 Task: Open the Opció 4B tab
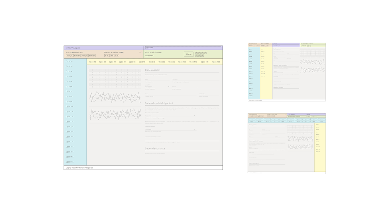(x=122, y=62)
